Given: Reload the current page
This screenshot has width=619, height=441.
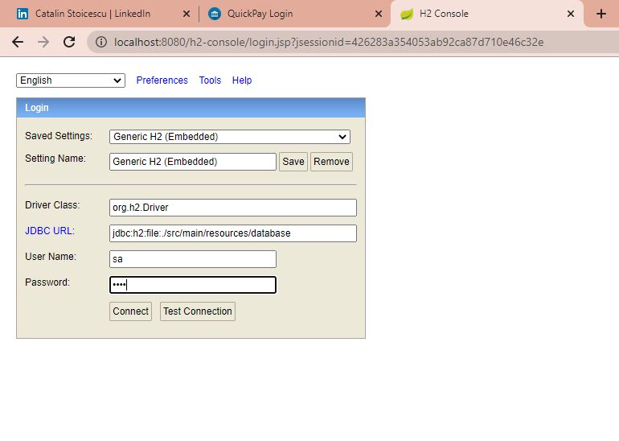Looking at the screenshot, I should (x=69, y=42).
